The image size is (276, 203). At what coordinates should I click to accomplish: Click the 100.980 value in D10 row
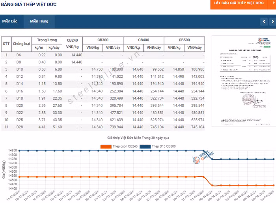[198, 69]
